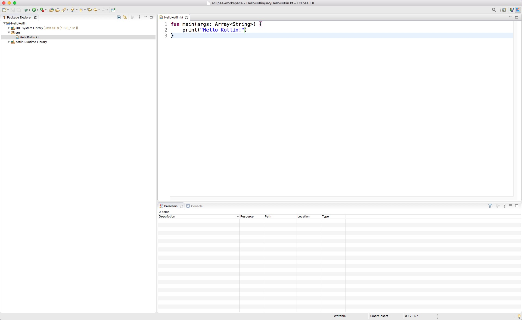The width and height of the screenshot is (522, 320).
Task: Open the New dropdown arrow
Action: tap(8, 10)
